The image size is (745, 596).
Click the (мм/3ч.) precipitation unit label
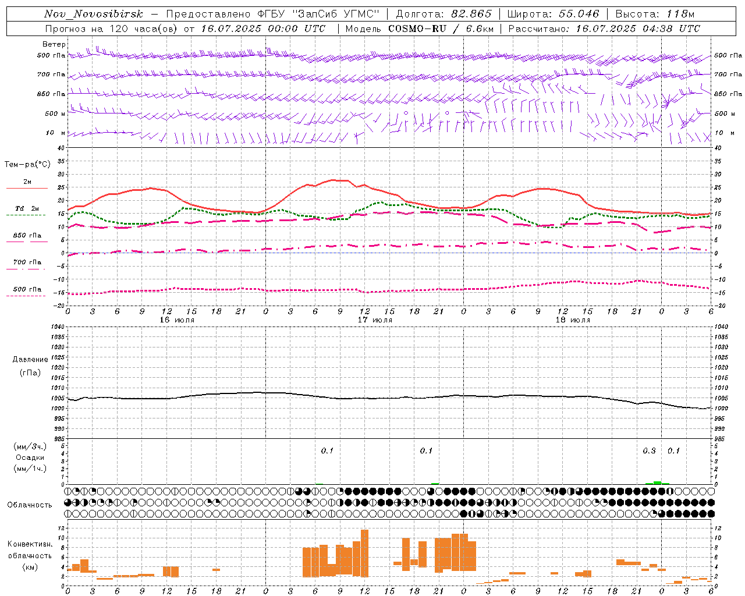(x=30, y=446)
